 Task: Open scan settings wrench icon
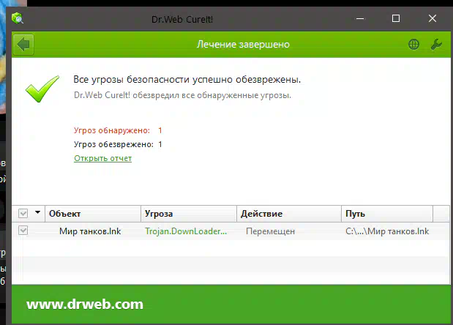[436, 45]
